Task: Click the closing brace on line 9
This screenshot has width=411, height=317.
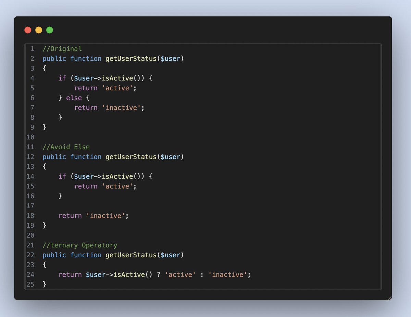Action: coord(45,127)
